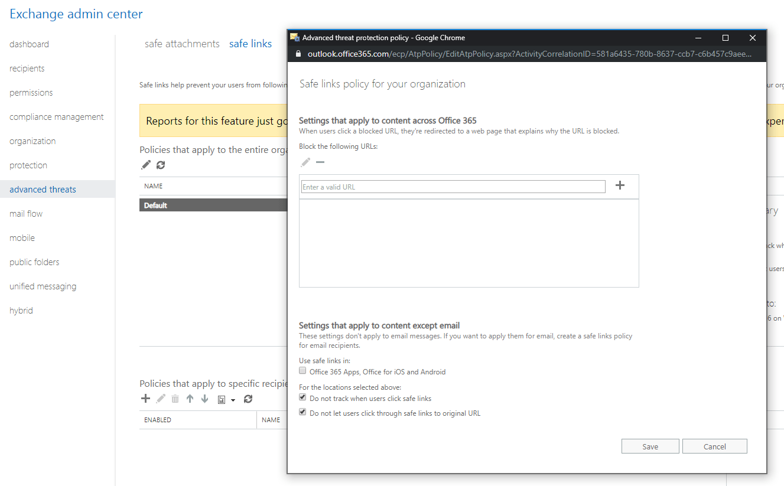Click NAME column header in recipient policies table
The height and width of the screenshot is (486, 784).
[271, 420]
